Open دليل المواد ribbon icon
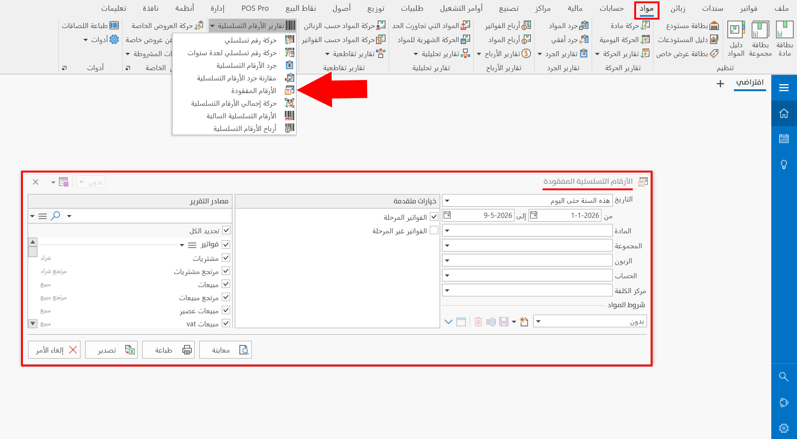Screen dimensions: 797x439 click(736, 39)
